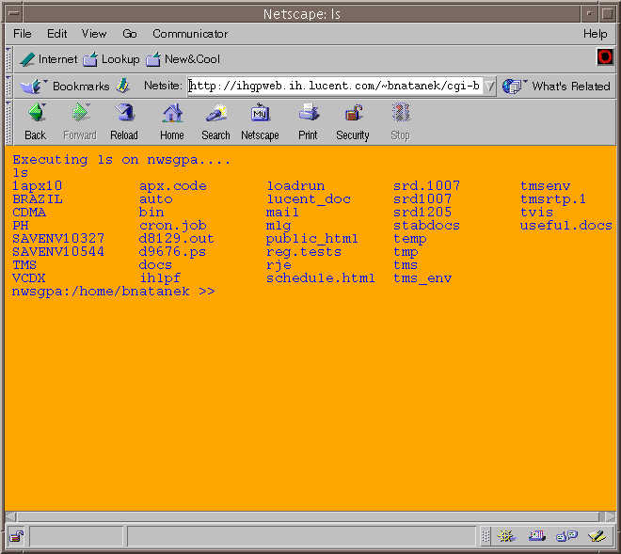Open Navigator from the component bar

(507, 536)
